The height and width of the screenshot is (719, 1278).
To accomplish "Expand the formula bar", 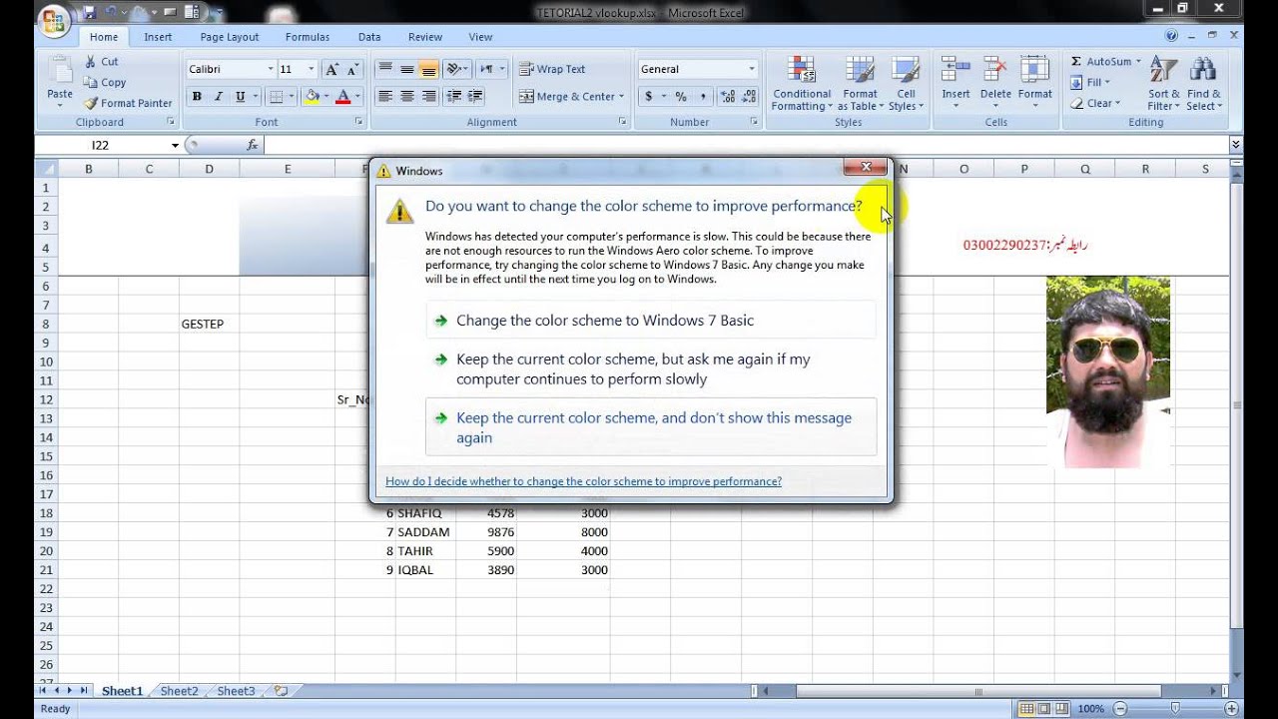I will tap(1236, 145).
